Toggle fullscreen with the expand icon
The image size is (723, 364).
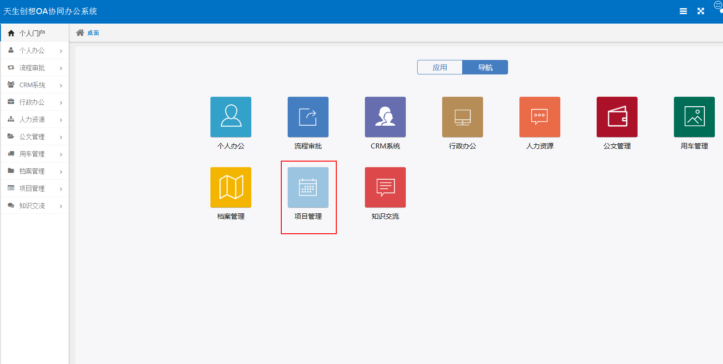click(701, 11)
